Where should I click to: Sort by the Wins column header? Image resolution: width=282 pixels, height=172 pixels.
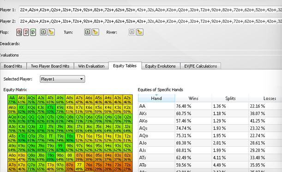click(x=193, y=98)
